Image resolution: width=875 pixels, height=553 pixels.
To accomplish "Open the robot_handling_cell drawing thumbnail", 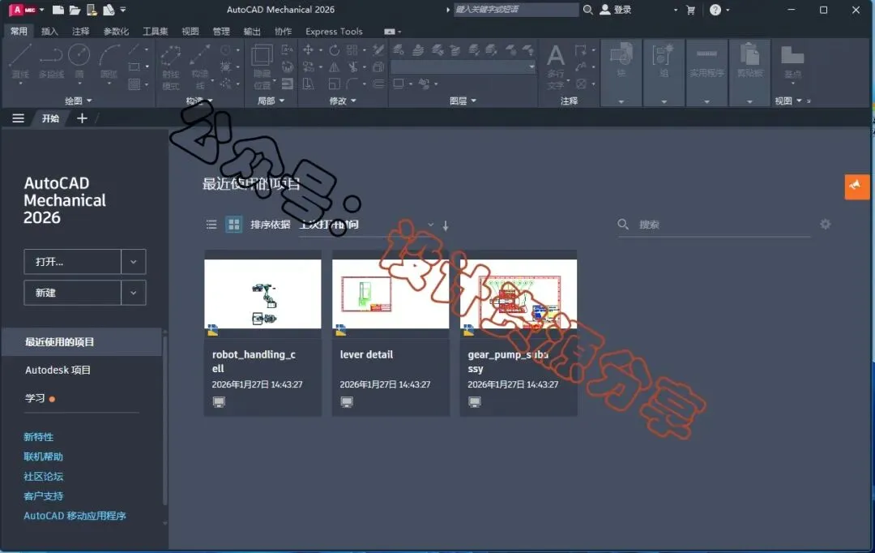I will (x=262, y=294).
